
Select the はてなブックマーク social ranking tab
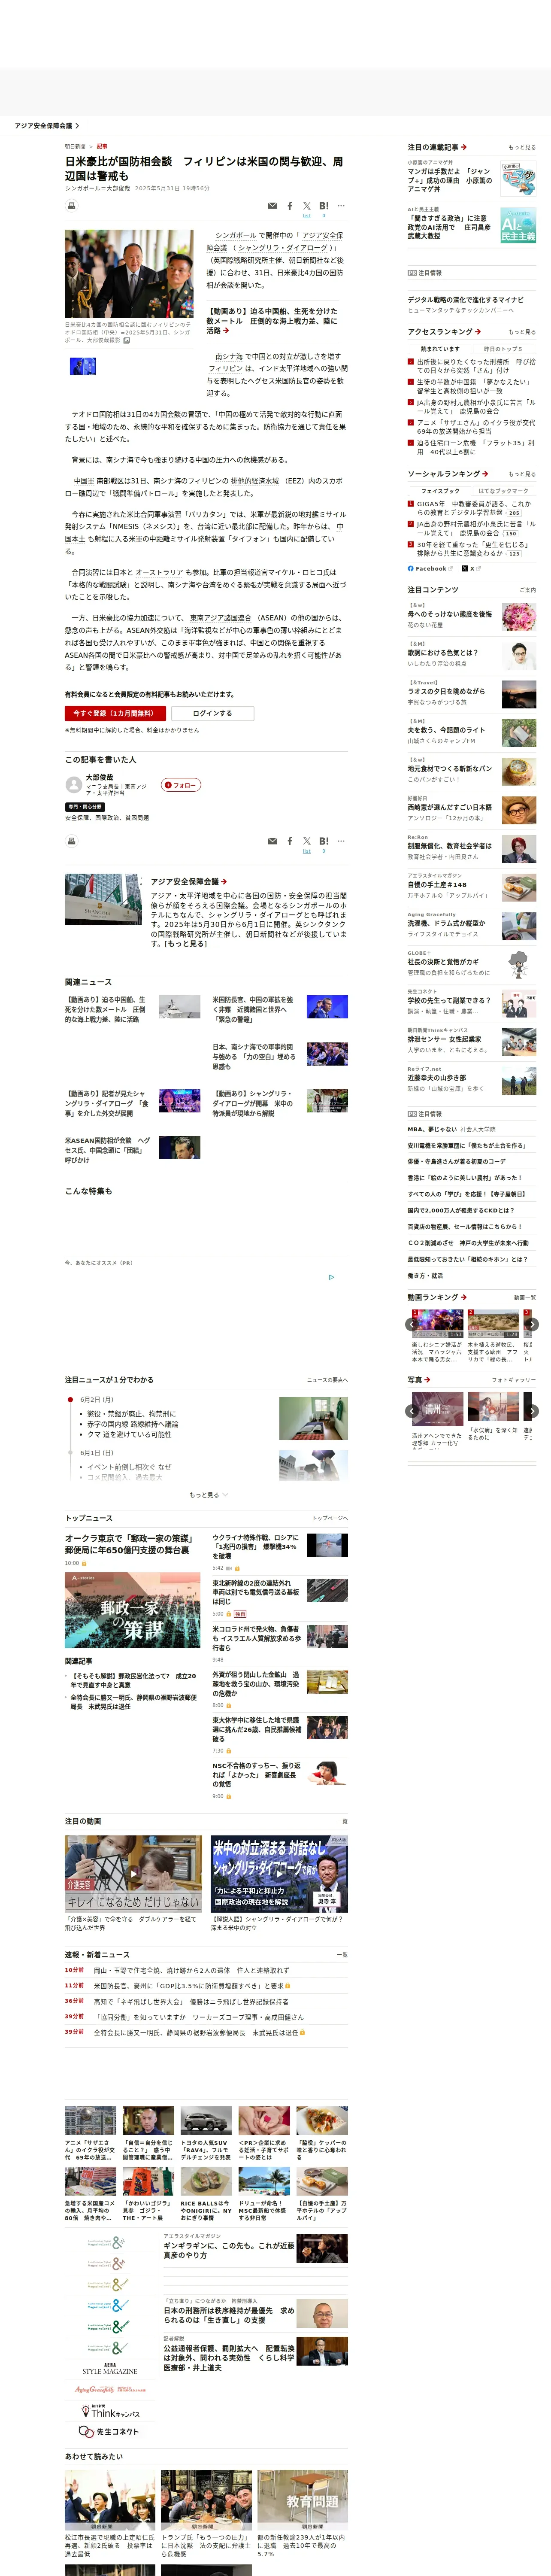(x=504, y=491)
